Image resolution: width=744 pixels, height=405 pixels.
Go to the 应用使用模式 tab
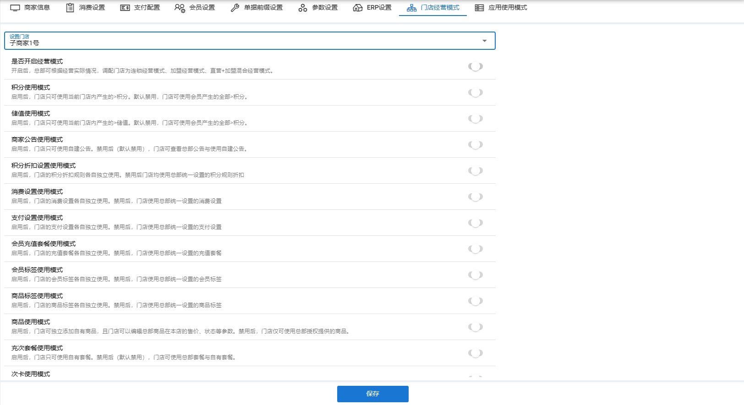tap(501, 8)
